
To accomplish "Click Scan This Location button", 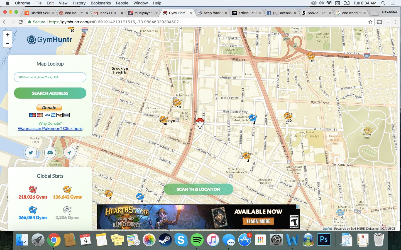I will (198, 189).
